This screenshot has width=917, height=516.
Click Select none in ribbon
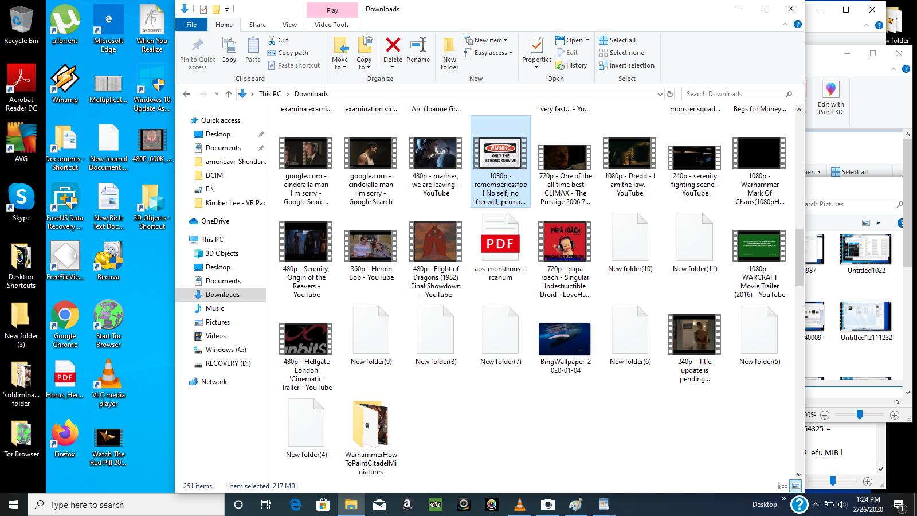[x=621, y=53]
